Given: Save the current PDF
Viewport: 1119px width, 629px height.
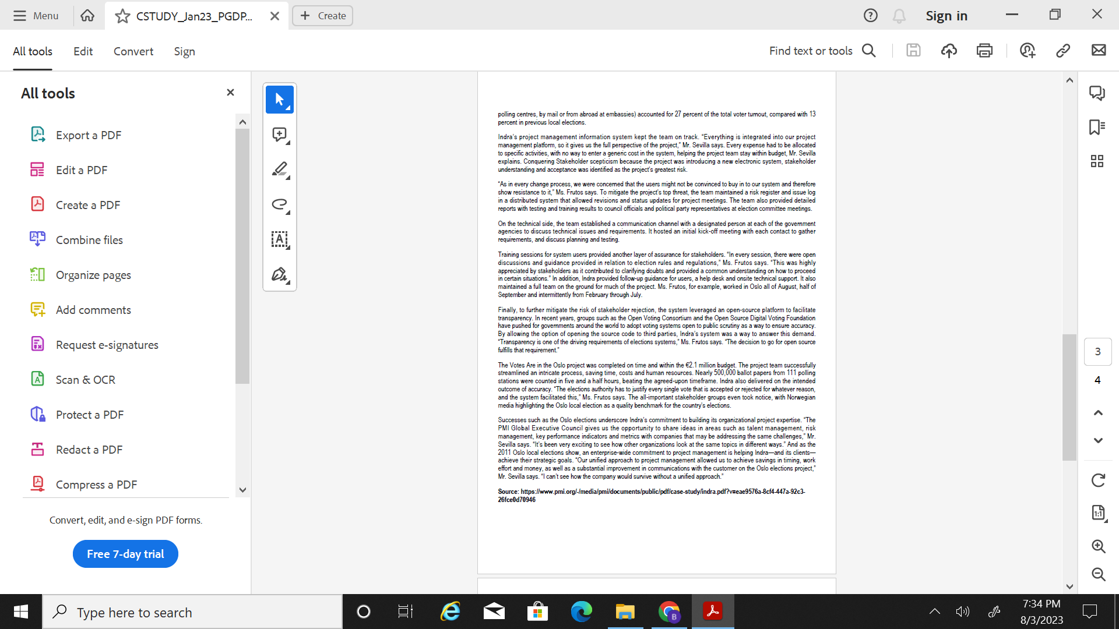Looking at the screenshot, I should [x=913, y=51].
